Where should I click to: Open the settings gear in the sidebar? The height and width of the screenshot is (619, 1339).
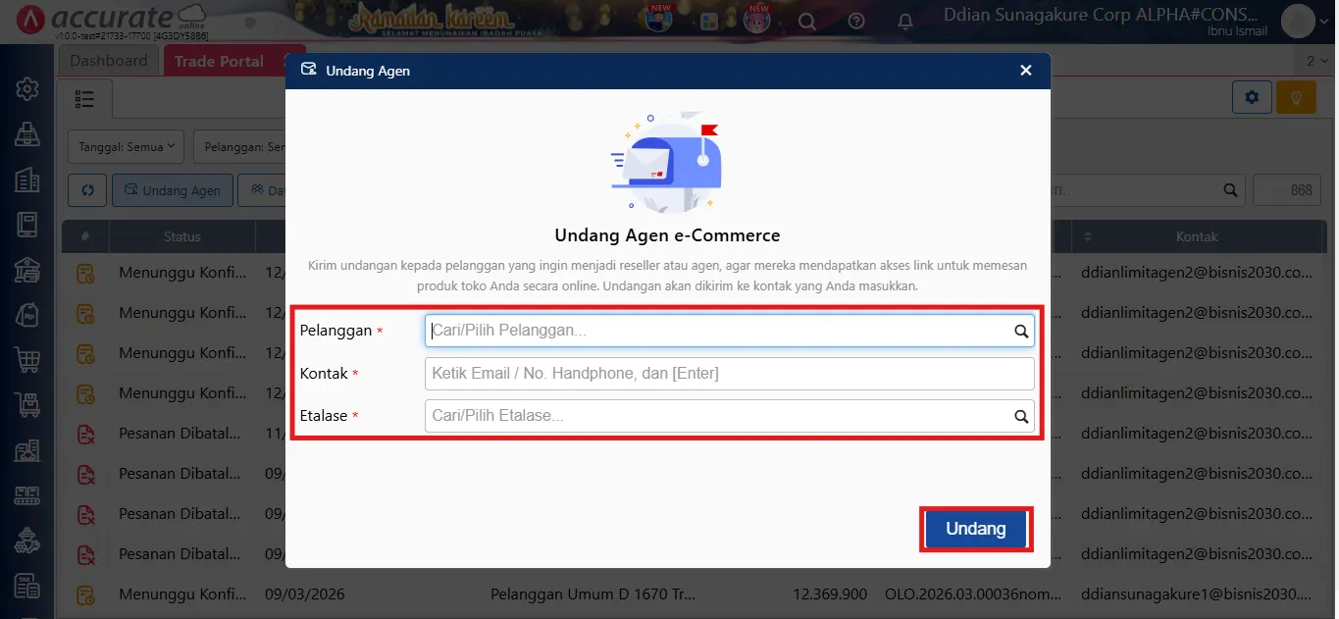(x=26, y=89)
